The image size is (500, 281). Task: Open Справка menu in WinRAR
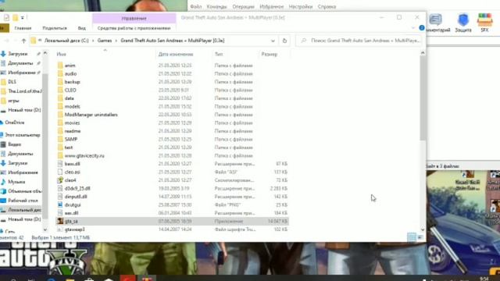[327, 7]
